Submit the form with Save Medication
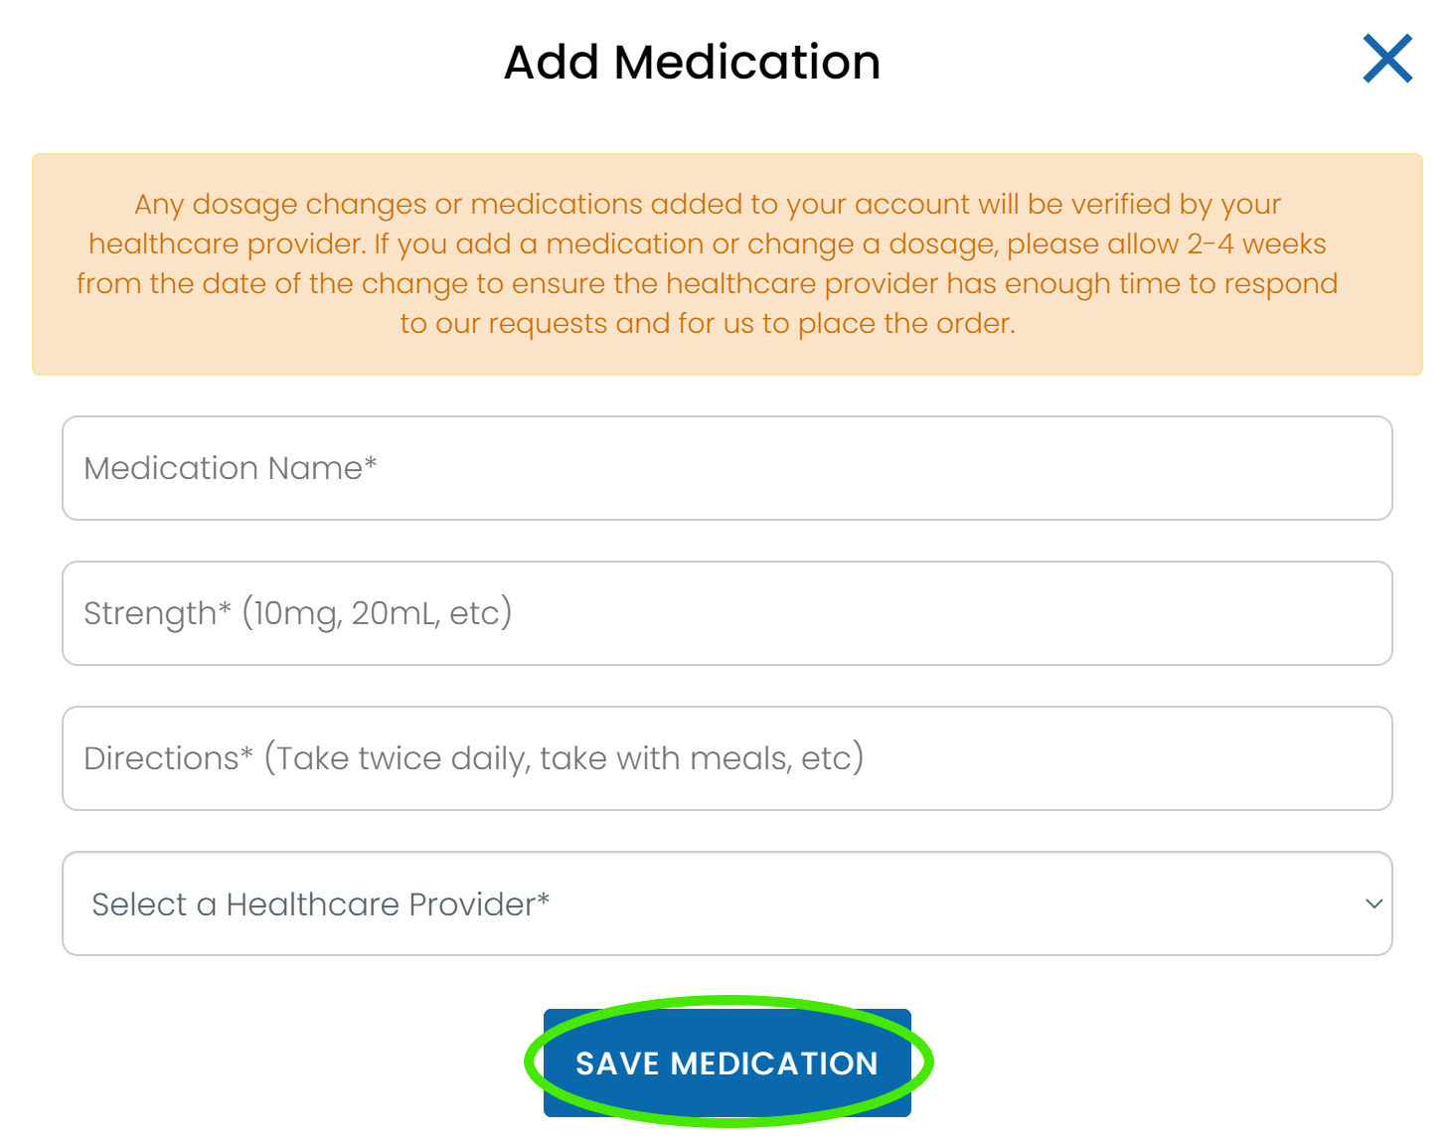This screenshot has width=1456, height=1143. (x=727, y=1062)
